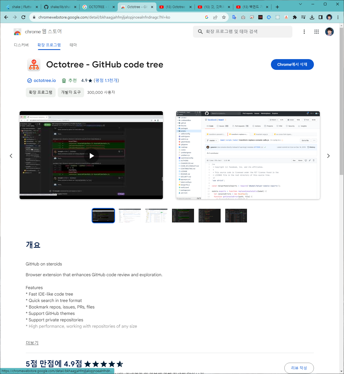Click the Google icon in address bar

click(x=207, y=17)
